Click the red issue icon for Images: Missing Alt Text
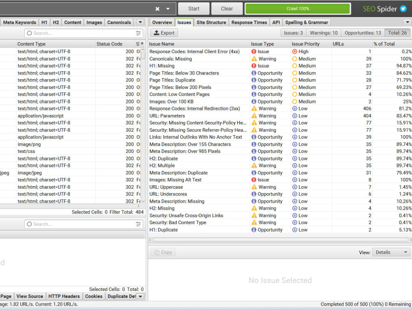412x309 pixels. coord(254,180)
